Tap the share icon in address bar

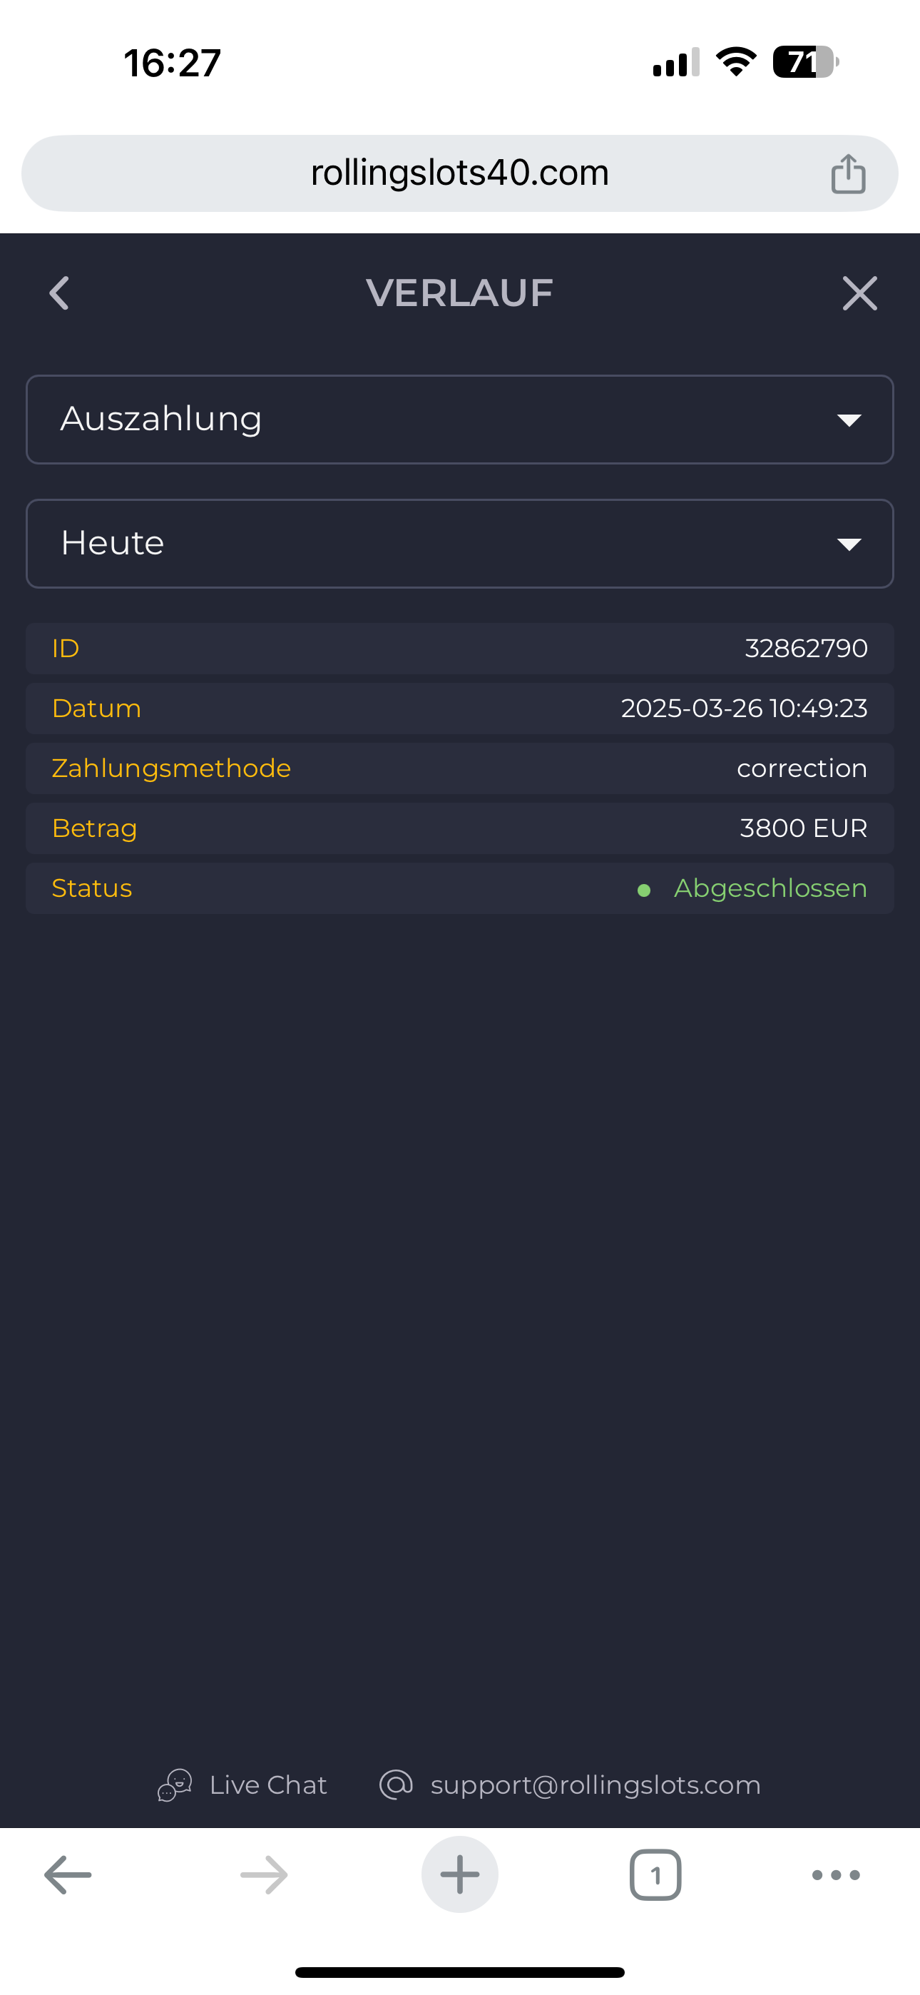tap(848, 173)
